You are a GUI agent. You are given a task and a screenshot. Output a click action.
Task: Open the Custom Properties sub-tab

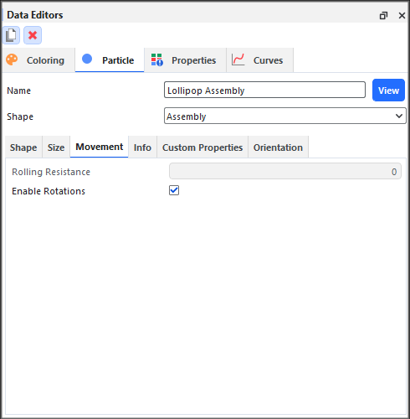coord(202,147)
